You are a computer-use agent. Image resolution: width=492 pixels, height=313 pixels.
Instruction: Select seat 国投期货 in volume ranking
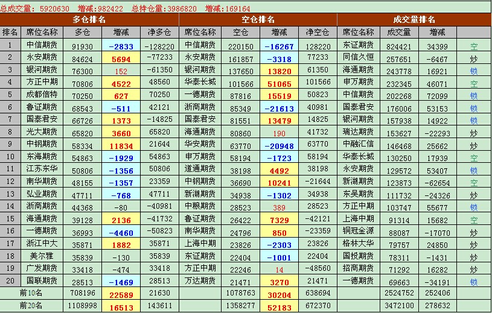tap(358, 256)
